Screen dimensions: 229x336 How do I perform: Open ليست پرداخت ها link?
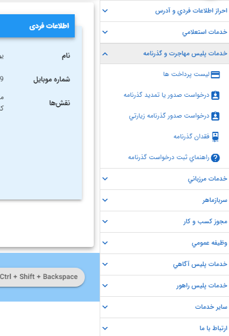186,74
